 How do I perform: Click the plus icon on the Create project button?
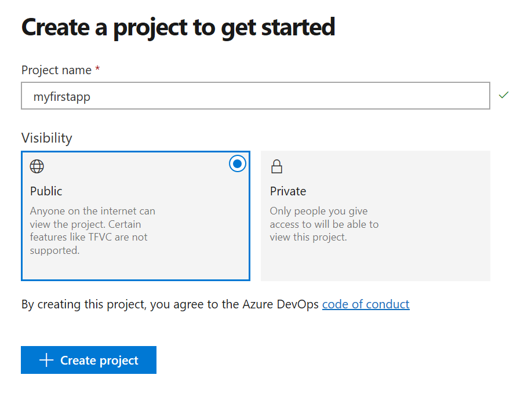click(46, 361)
